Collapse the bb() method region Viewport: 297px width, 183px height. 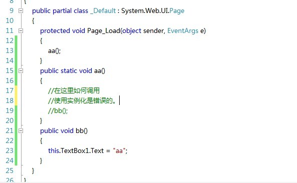pos(21,130)
